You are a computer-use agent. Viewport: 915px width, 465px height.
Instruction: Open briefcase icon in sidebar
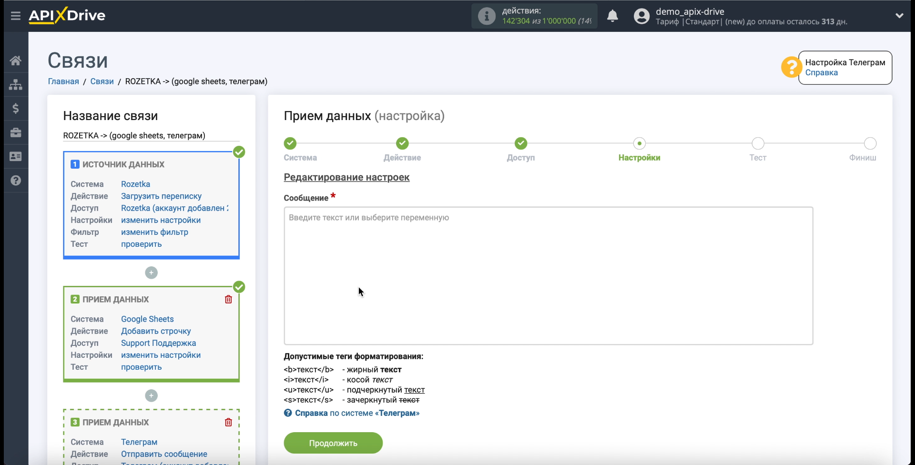tap(16, 132)
